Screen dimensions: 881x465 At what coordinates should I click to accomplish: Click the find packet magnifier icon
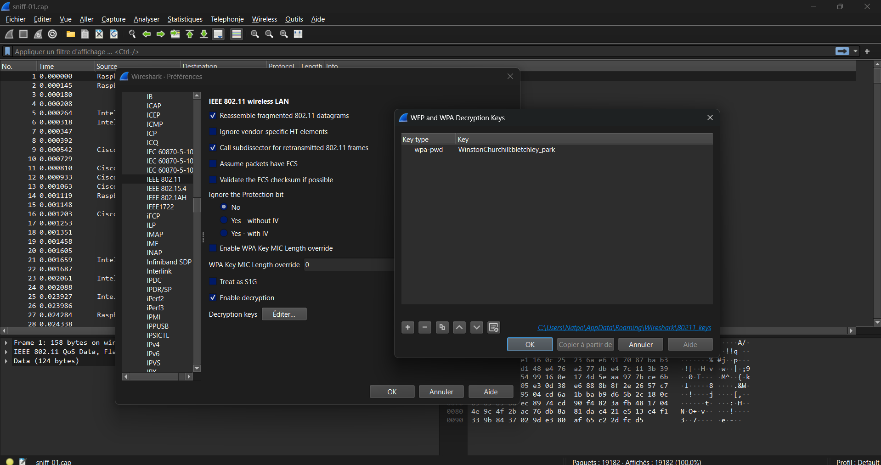click(x=132, y=34)
